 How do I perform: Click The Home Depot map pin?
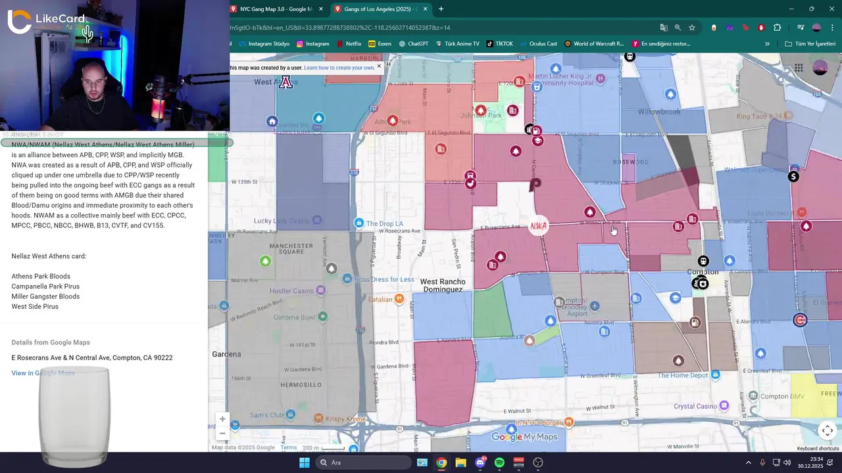(715, 374)
